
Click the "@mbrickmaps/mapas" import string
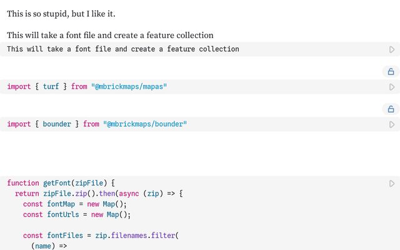tap(129, 87)
